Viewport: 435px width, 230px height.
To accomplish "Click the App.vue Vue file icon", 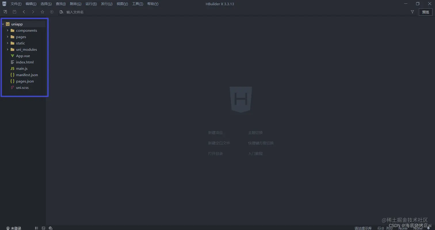I will pos(12,56).
